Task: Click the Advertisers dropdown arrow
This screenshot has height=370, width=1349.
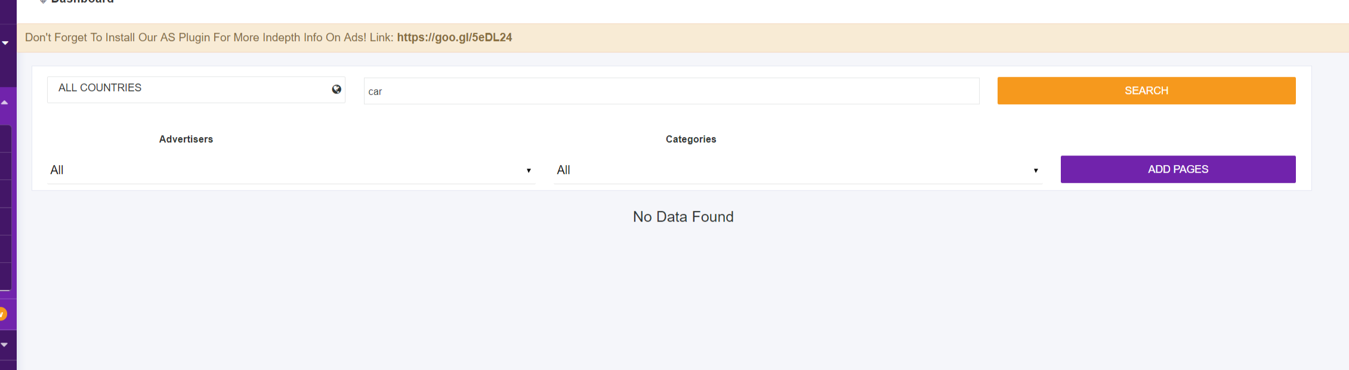Action: pyautogui.click(x=529, y=170)
